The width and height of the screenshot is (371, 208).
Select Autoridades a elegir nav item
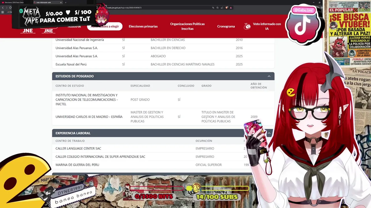click(x=105, y=26)
